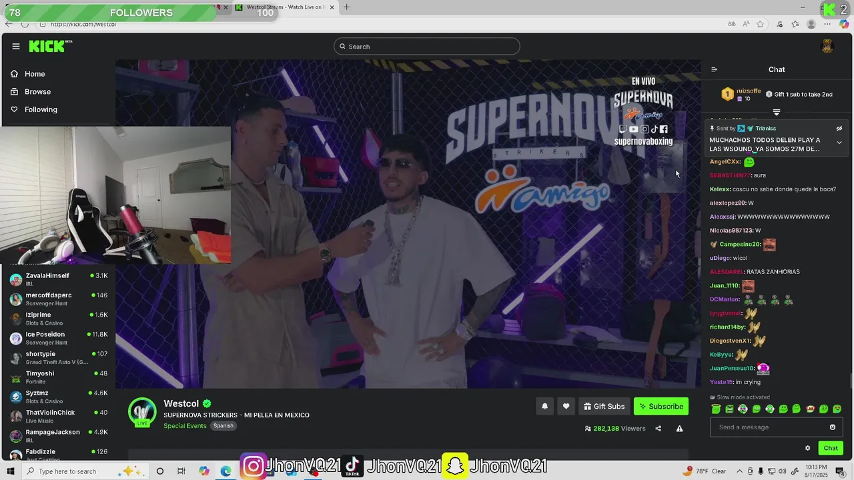The height and width of the screenshot is (480, 854).
Task: Open the hamburger menu beside the Kick logo
Action: 16,46
